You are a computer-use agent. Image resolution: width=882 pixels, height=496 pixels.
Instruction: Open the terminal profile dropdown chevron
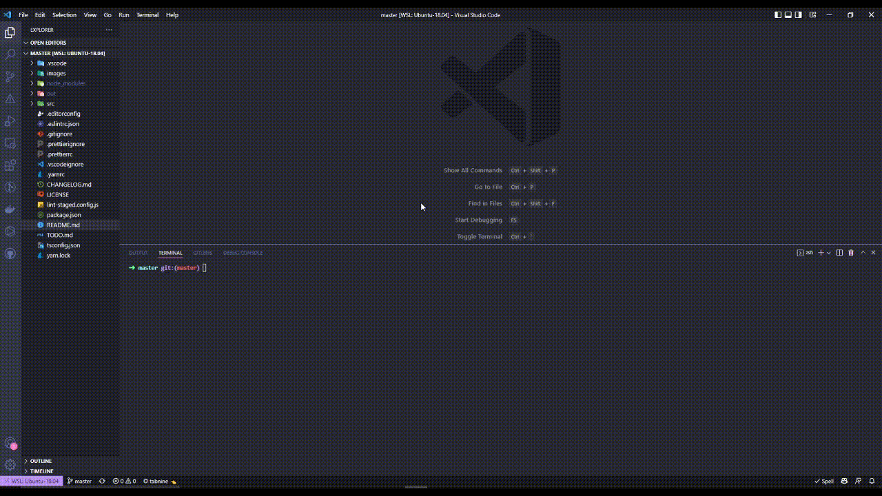click(x=829, y=252)
